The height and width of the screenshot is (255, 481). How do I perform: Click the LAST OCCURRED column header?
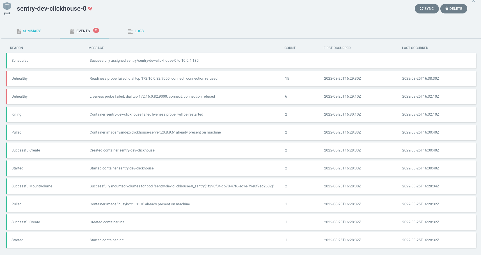(415, 48)
